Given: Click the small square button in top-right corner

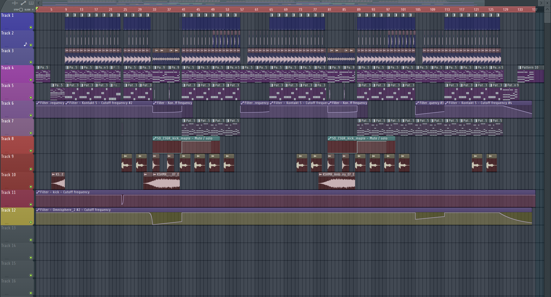Looking at the screenshot, I should point(548,3).
